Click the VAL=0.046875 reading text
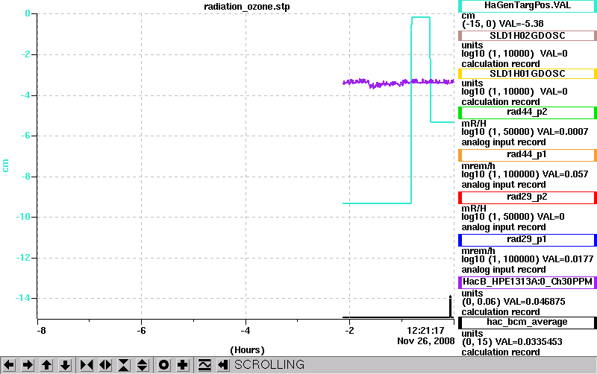 534,302
